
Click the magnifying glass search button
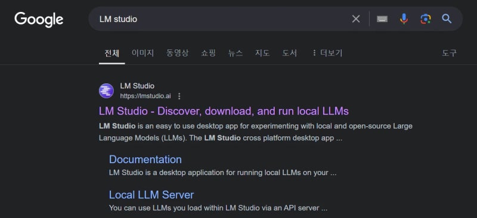click(447, 19)
